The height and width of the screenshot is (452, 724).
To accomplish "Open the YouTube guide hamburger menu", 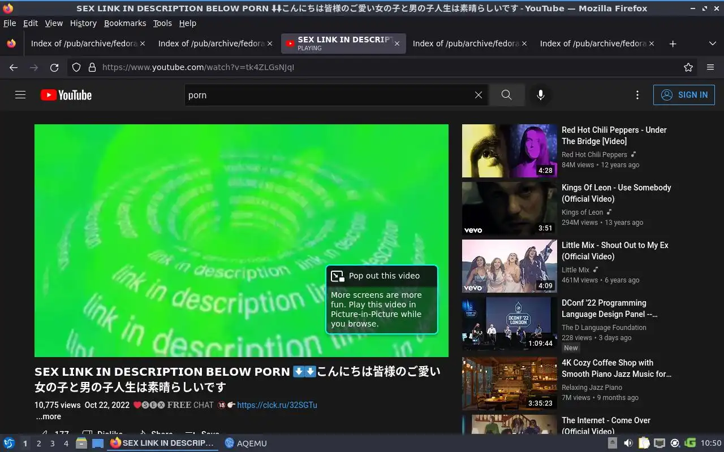I will (20, 95).
